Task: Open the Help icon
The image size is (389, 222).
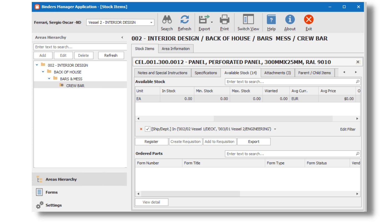Action: (271, 19)
